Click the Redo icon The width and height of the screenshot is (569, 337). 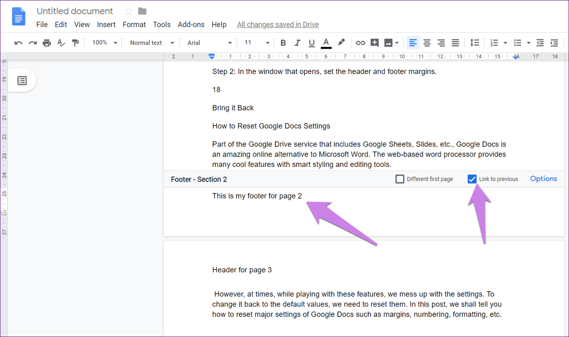pyautogui.click(x=33, y=43)
